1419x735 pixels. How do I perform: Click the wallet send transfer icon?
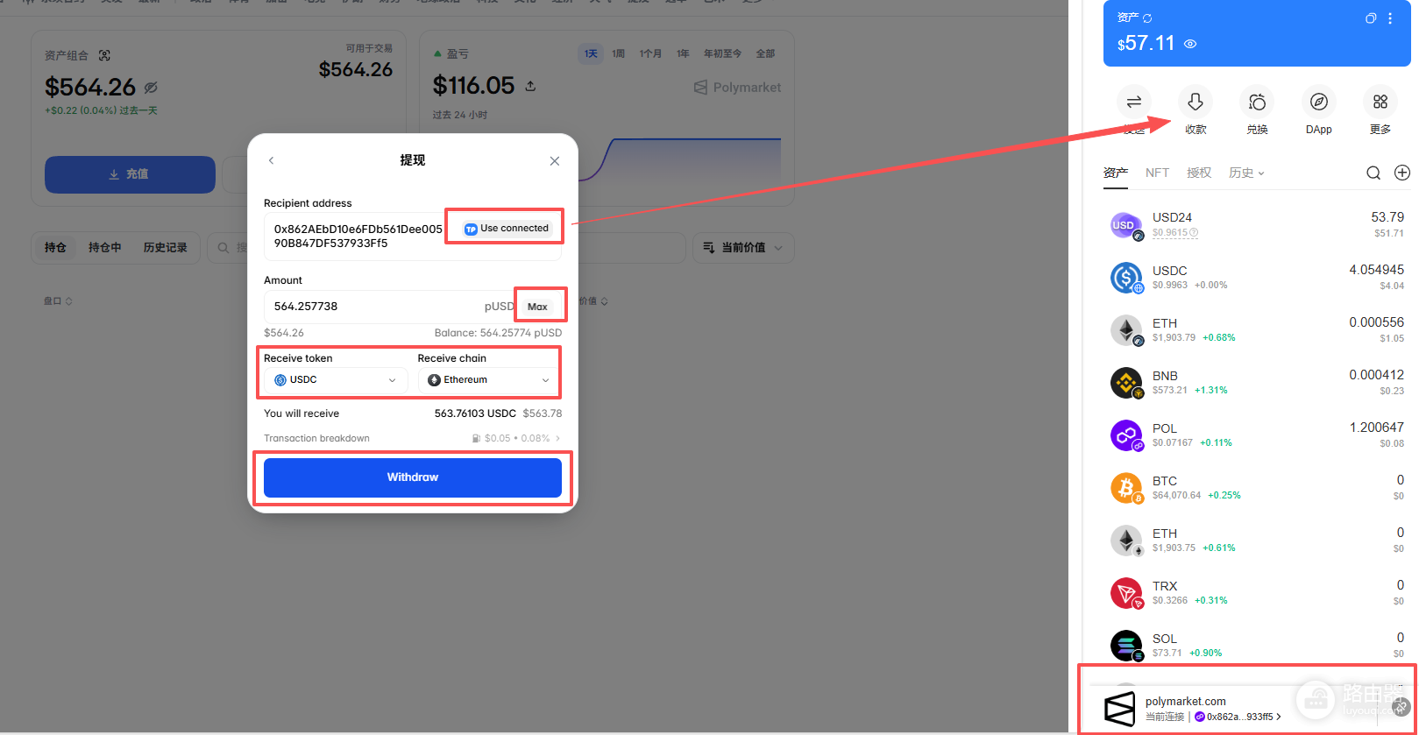[1134, 102]
